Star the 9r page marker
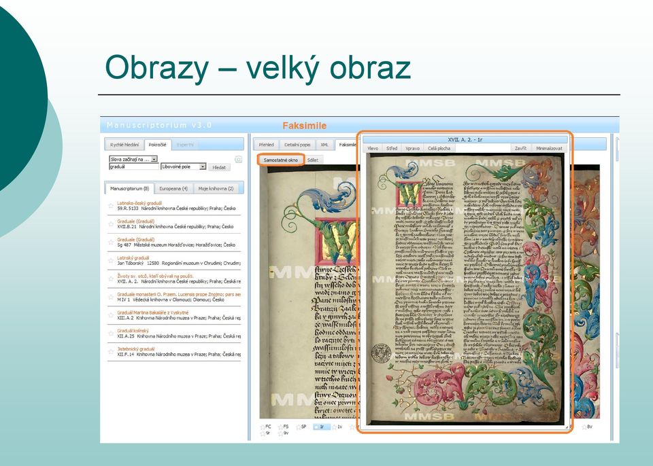 click(x=263, y=434)
